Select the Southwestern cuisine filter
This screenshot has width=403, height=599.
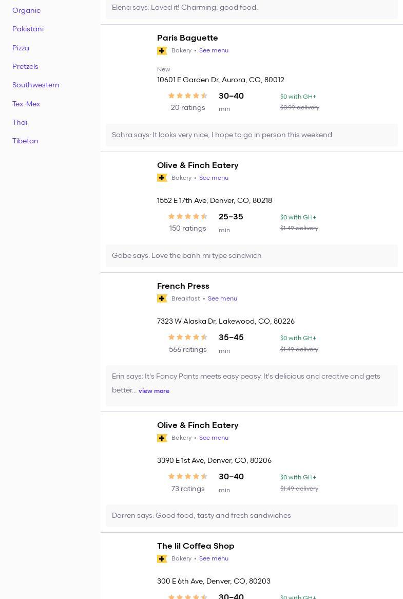click(x=36, y=85)
